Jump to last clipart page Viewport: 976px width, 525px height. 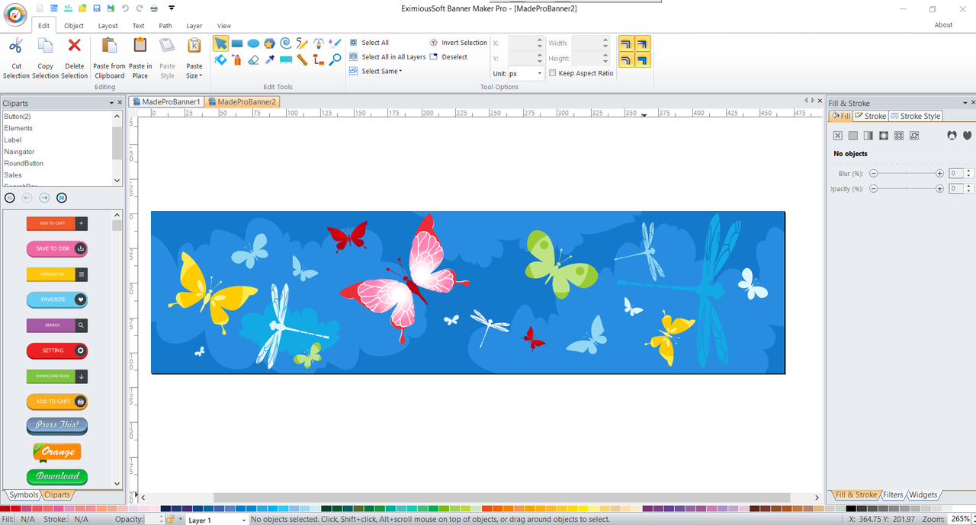tap(62, 198)
